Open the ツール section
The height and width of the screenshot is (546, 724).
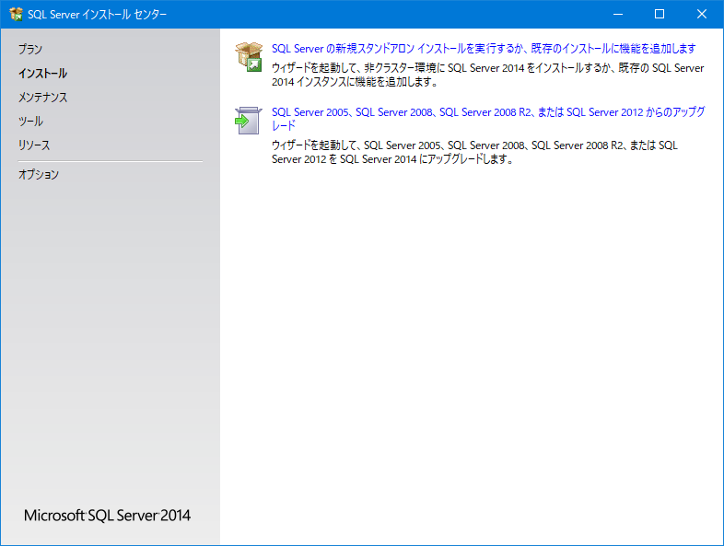pyautogui.click(x=30, y=121)
